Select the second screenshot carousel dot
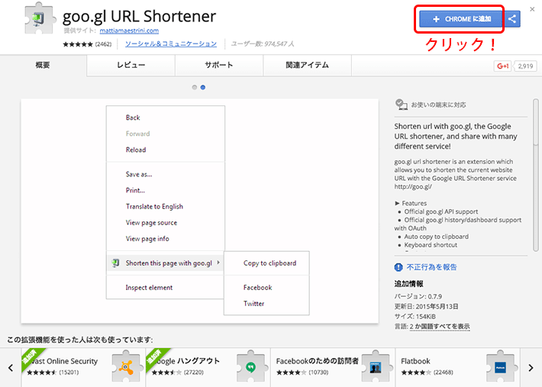This screenshot has height=387, width=542. pos(203,88)
